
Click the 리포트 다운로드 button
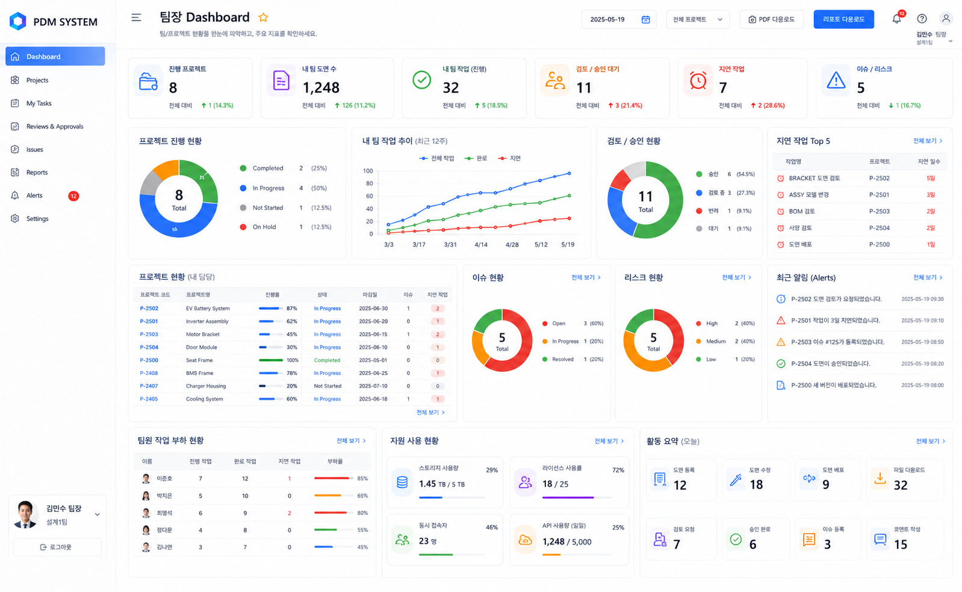coord(843,19)
